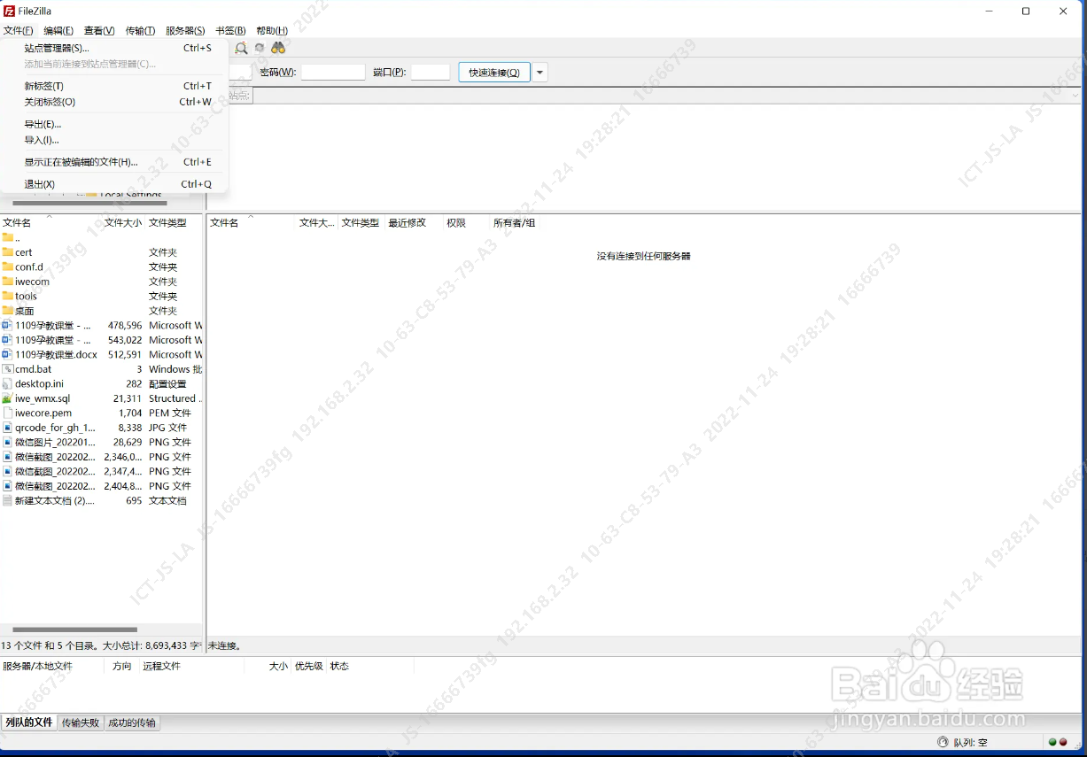Select the cmd.bat file icon
This screenshot has width=1087, height=757.
[8, 369]
